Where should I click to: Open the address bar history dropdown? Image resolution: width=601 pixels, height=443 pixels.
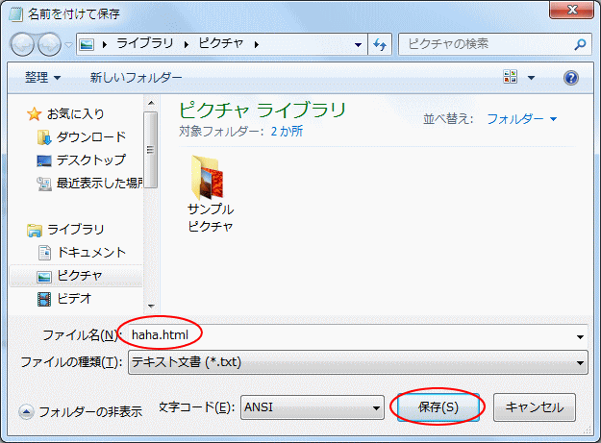point(358,45)
